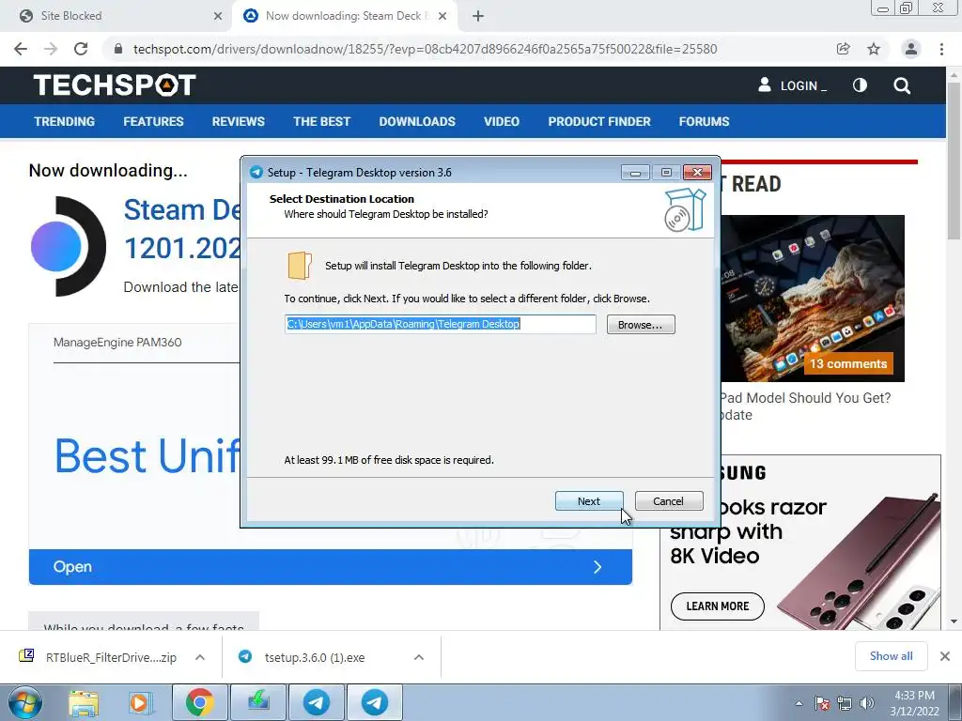Open Windows Start menu
The height and width of the screenshot is (721, 962).
click(x=24, y=702)
